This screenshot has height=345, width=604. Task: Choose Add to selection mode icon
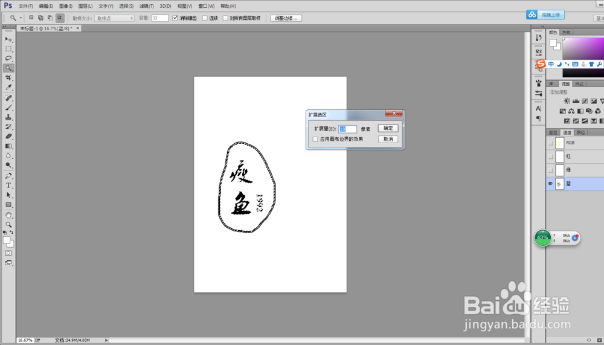[x=40, y=18]
